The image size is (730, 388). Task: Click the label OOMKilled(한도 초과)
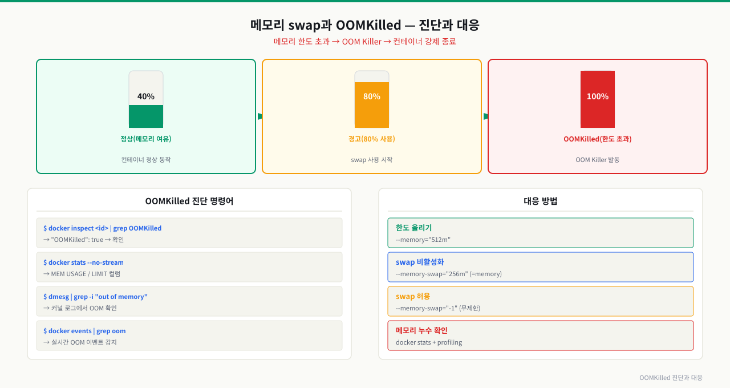[598, 139]
